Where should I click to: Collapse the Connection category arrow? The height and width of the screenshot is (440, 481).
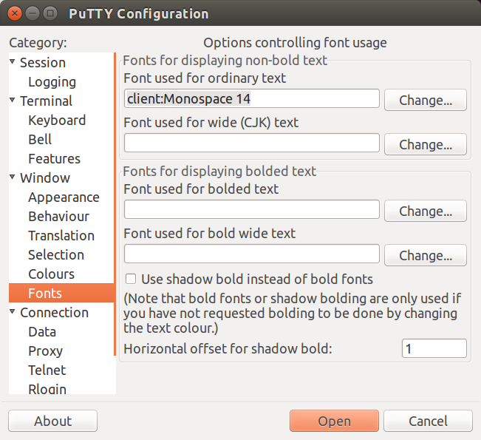[13, 311]
